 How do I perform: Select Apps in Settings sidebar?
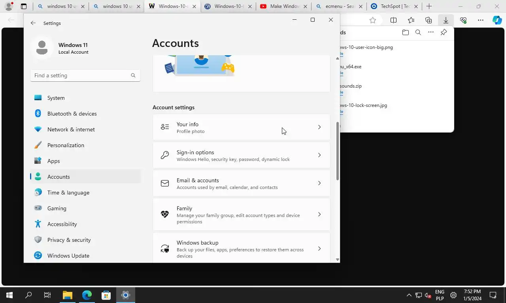tap(85, 161)
